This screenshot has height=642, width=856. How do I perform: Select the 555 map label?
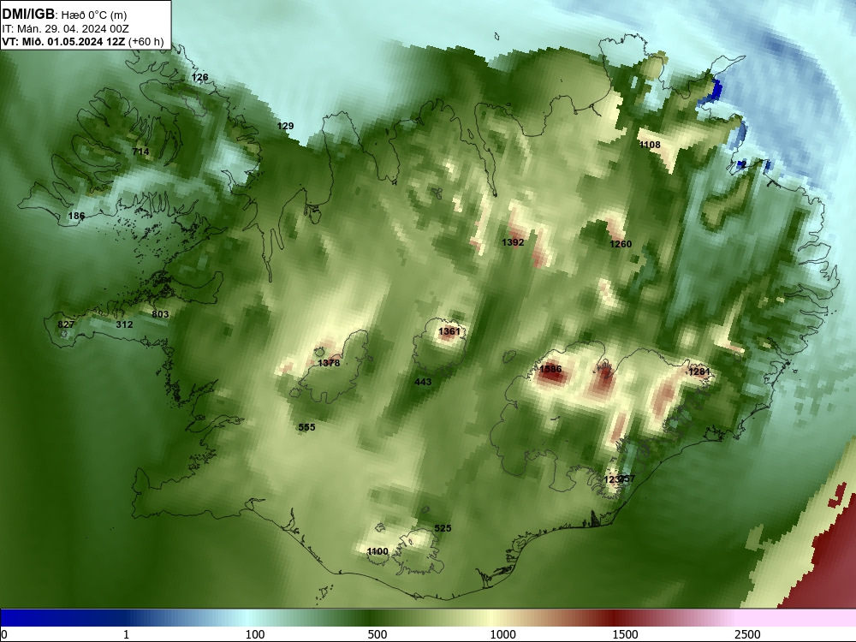(306, 427)
